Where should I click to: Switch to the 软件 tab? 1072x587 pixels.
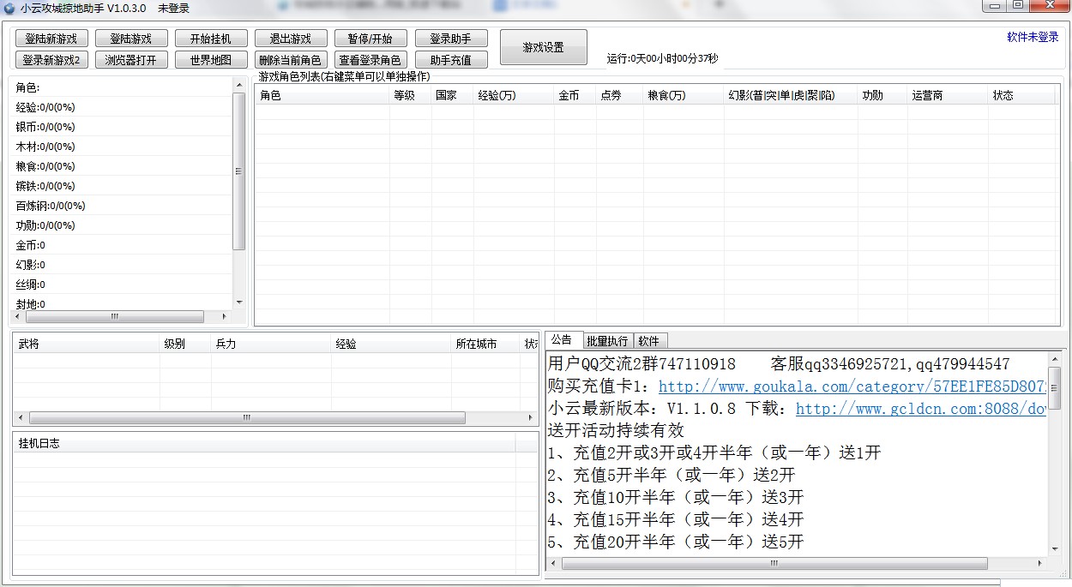click(x=649, y=341)
